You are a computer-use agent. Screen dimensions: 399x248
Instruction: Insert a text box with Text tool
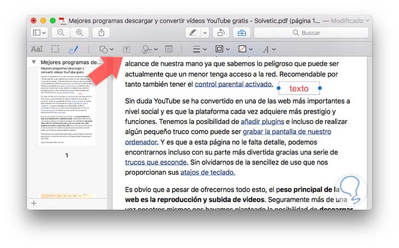pyautogui.click(x=126, y=49)
